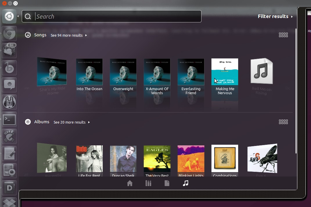Expand Albums via See 20 more results
This screenshot has width=311, height=207.
[x=72, y=122]
